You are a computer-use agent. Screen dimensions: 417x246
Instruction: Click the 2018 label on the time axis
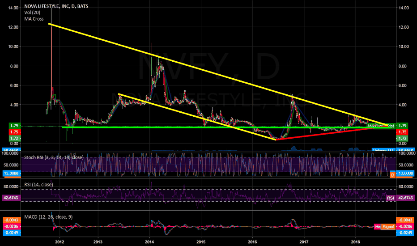355,242
